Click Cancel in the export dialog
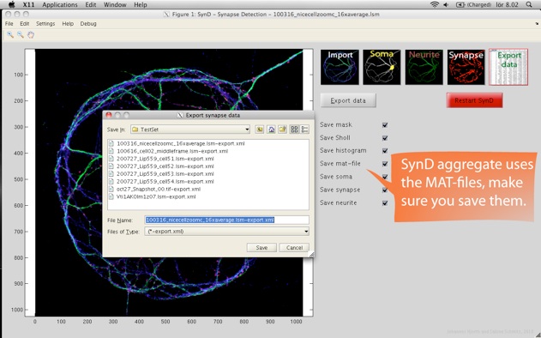 [x=294, y=248]
